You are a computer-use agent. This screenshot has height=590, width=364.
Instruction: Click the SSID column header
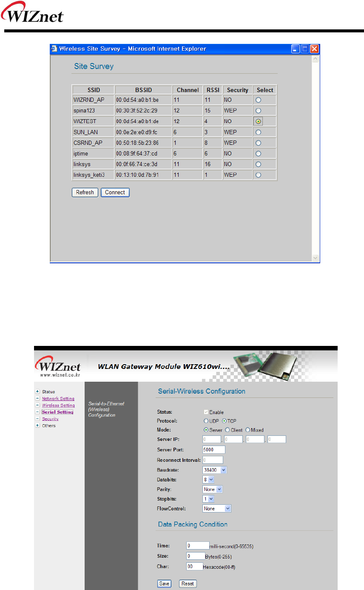pyautogui.click(x=93, y=90)
